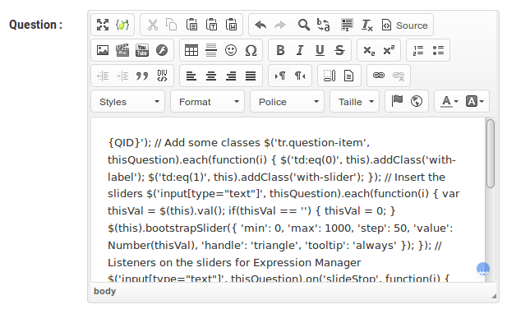The height and width of the screenshot is (309, 507).
Task: Switch to Source view
Action: (x=404, y=25)
